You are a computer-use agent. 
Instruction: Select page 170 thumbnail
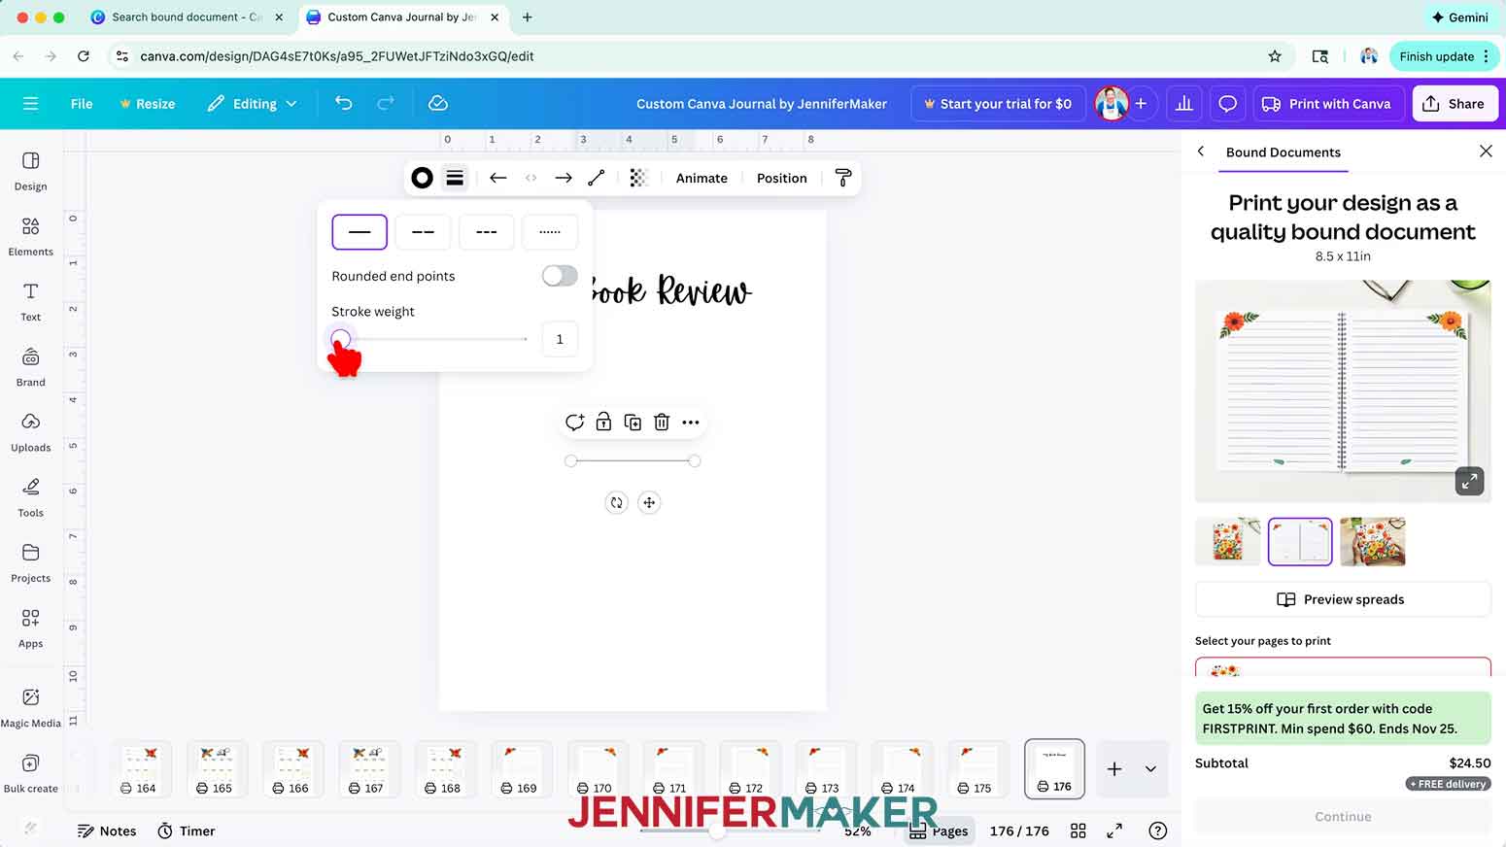[x=596, y=769]
